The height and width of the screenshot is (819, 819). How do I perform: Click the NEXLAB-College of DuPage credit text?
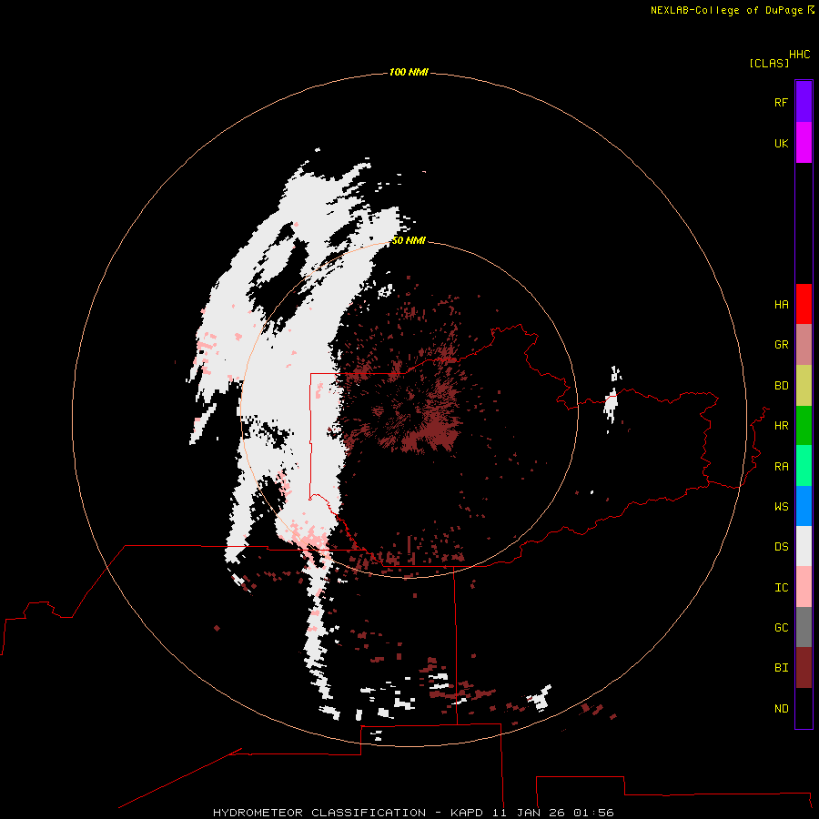pyautogui.click(x=726, y=10)
